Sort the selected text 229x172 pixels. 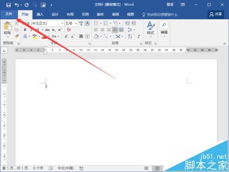130,36
